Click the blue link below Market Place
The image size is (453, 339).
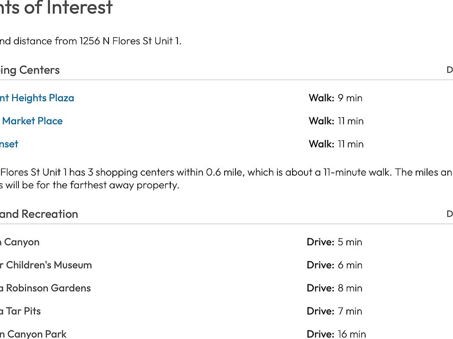pyautogui.click(x=9, y=144)
